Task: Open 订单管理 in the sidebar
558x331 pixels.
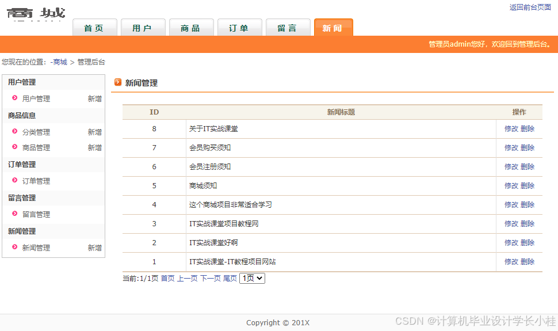Action: [x=36, y=181]
